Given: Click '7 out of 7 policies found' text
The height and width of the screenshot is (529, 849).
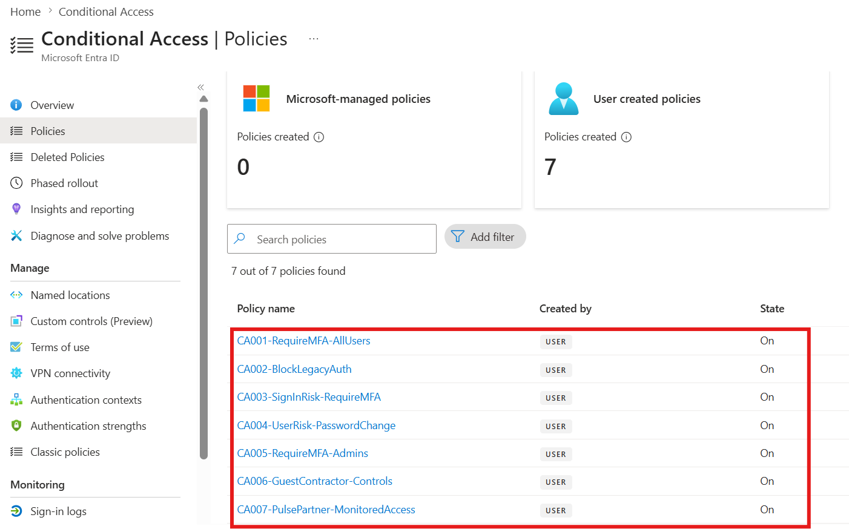Looking at the screenshot, I should (x=288, y=271).
